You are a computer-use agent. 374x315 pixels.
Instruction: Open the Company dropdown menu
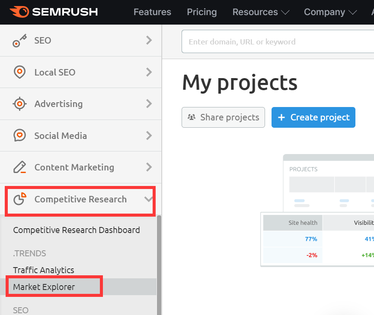click(x=330, y=12)
